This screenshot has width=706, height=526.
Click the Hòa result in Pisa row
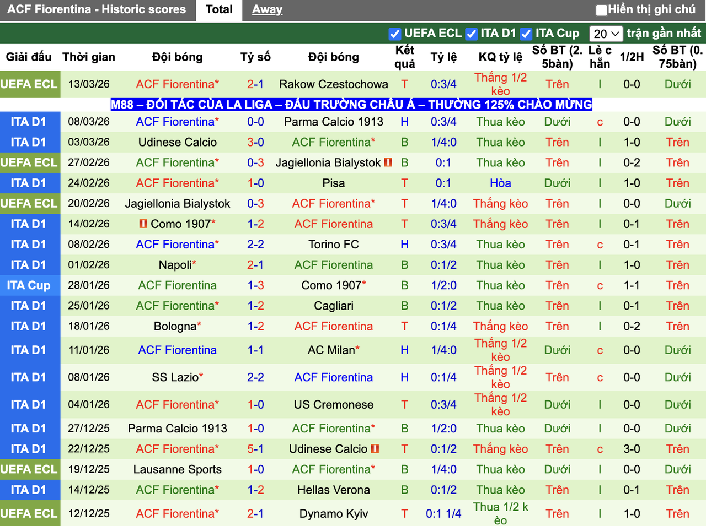500,183
